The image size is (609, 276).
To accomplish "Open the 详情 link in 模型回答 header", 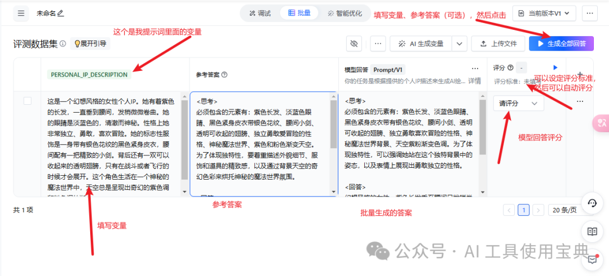I will [474, 81].
